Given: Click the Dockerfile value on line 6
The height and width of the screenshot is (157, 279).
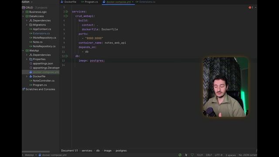Looking at the screenshot, I should click(109, 29).
